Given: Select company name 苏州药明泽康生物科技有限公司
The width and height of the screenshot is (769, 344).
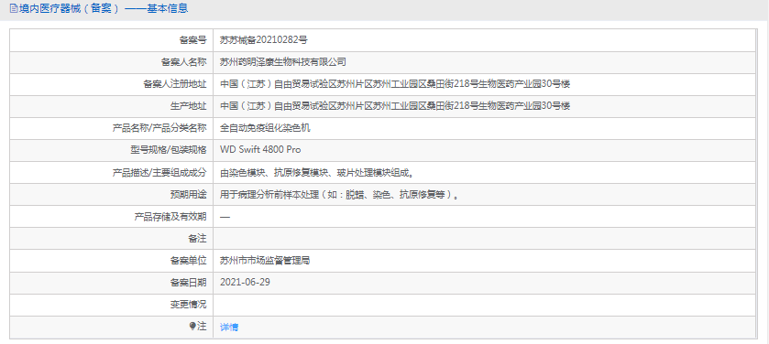Looking at the screenshot, I should [283, 62].
